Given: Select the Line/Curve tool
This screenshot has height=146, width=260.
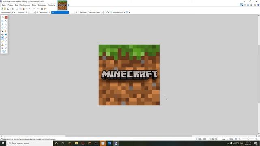Looking at the screenshot, I should point(6,48).
